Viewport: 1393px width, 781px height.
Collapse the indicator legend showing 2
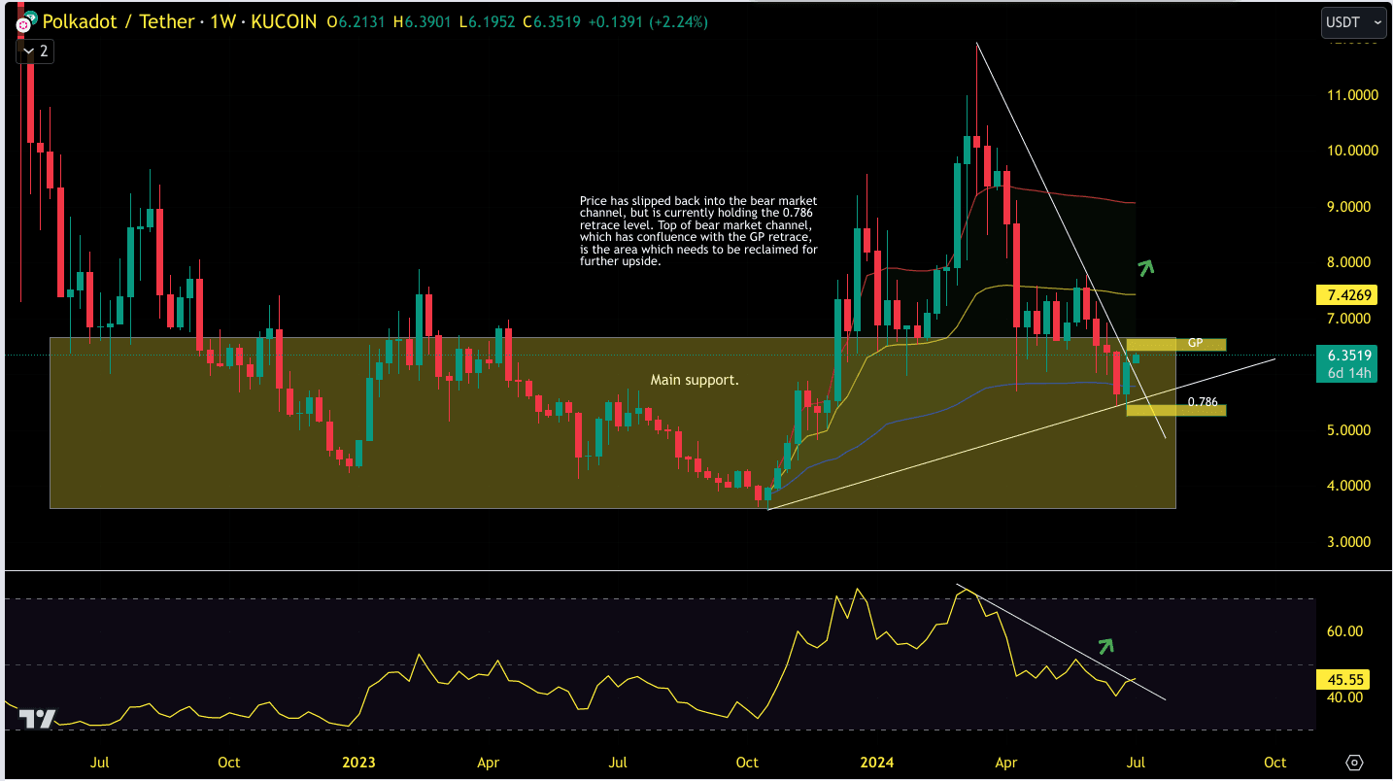click(35, 51)
